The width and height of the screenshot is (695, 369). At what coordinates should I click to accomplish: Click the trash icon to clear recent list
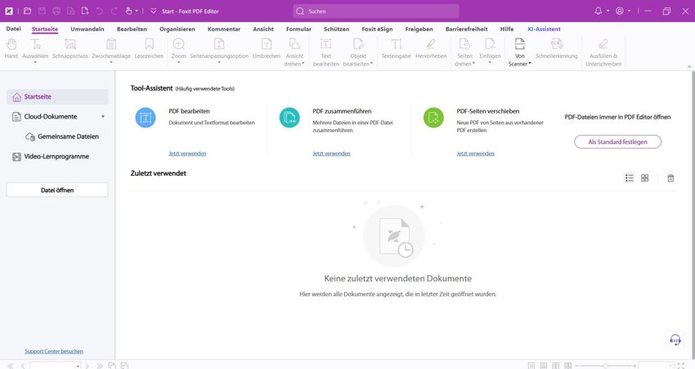click(x=670, y=178)
